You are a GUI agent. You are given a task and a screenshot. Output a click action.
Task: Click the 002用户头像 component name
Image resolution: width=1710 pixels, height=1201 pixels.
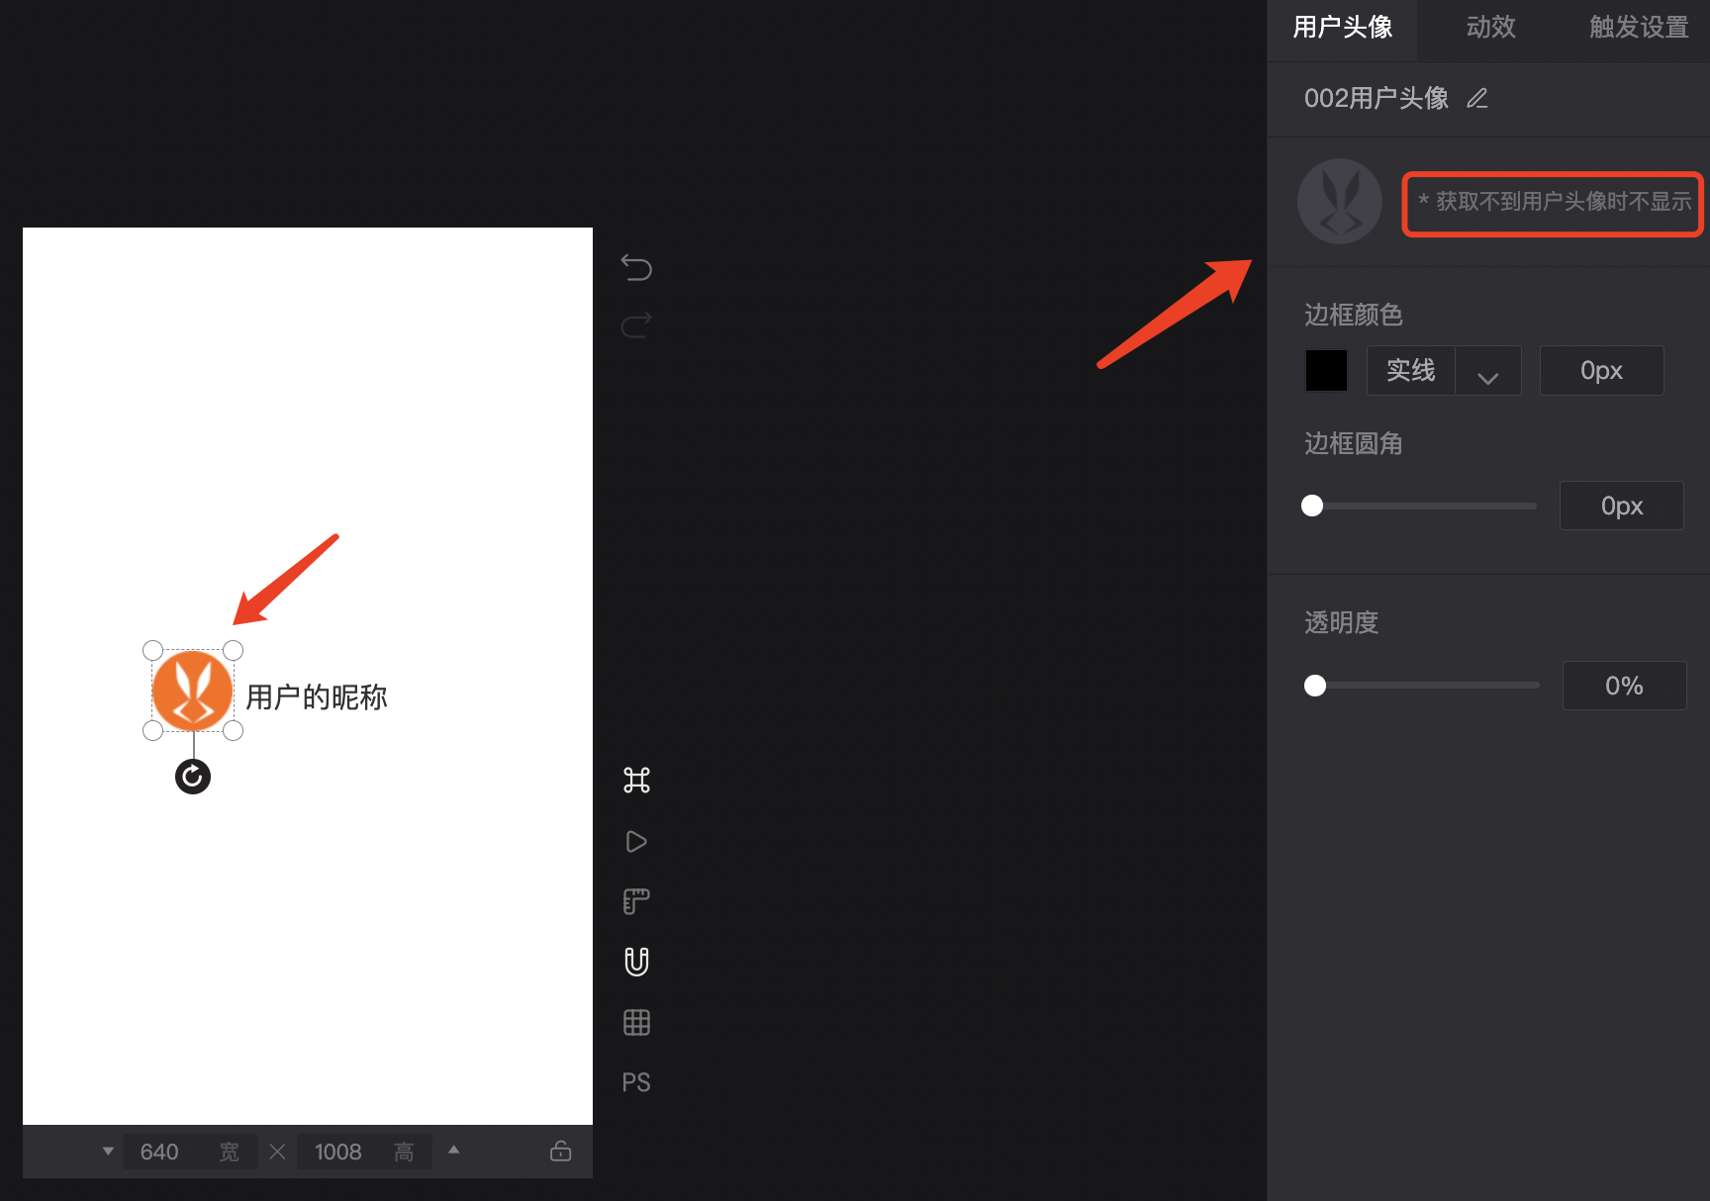click(x=1376, y=98)
